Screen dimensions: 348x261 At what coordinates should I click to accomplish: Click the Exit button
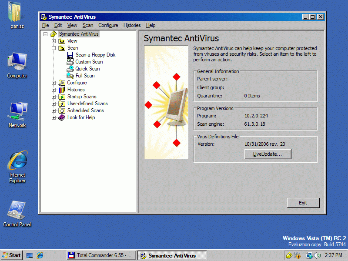(303, 203)
